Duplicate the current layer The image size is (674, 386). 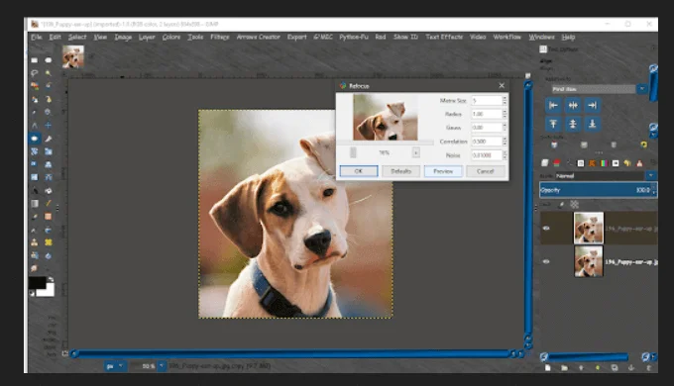(615, 368)
